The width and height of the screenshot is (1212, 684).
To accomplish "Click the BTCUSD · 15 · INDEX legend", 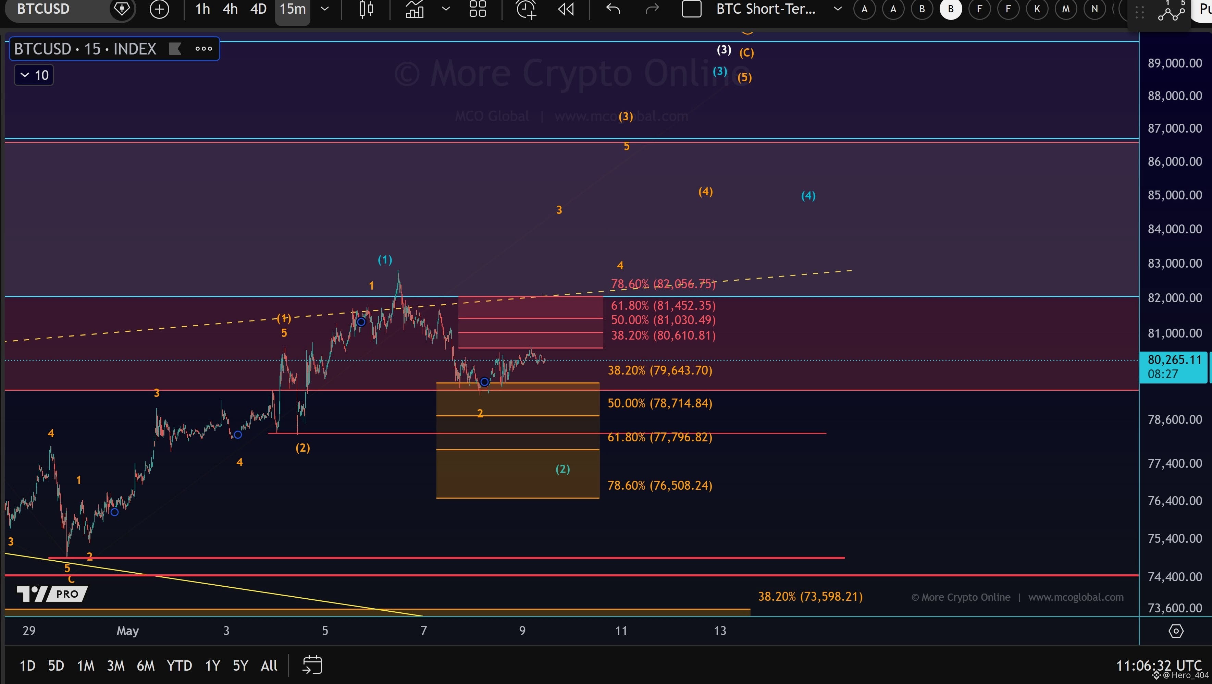I will coord(85,48).
